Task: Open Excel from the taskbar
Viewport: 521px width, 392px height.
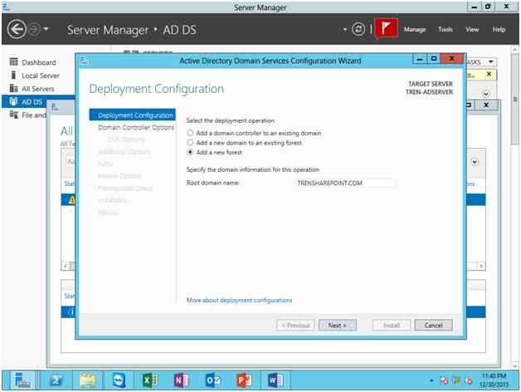Action: 150,380
